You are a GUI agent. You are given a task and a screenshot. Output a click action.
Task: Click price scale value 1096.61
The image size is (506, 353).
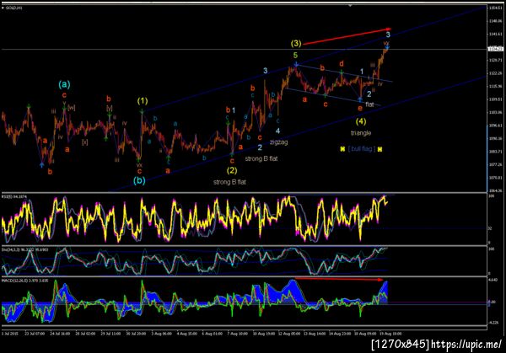pyautogui.click(x=496, y=126)
